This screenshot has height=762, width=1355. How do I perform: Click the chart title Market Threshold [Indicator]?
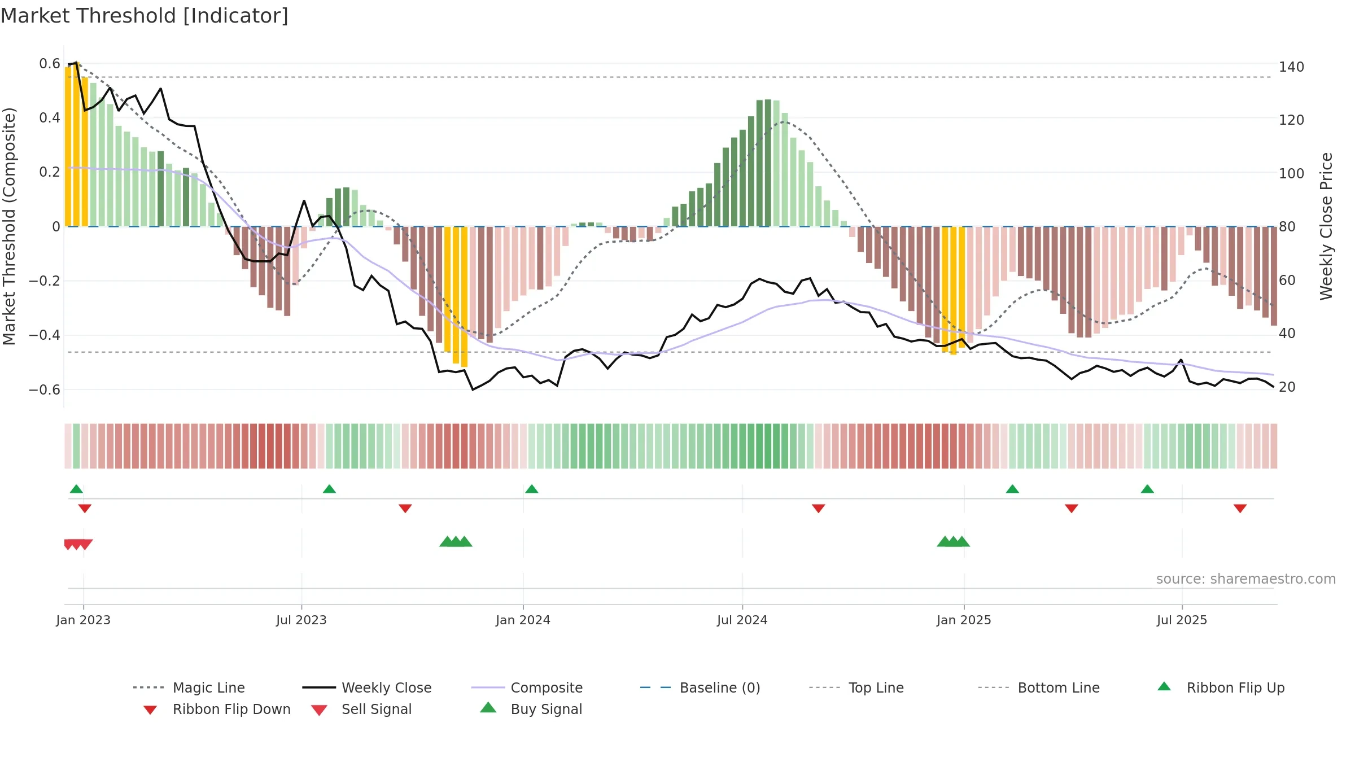145,16
